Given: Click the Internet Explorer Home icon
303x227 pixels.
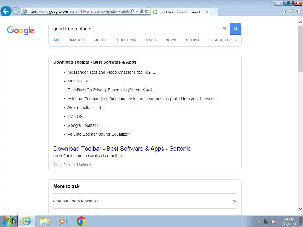Looking at the screenshot, I should pos(284,11).
